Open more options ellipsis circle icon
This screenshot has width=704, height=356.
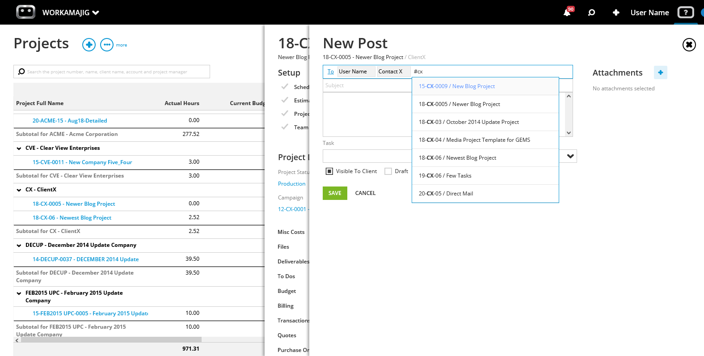(107, 45)
